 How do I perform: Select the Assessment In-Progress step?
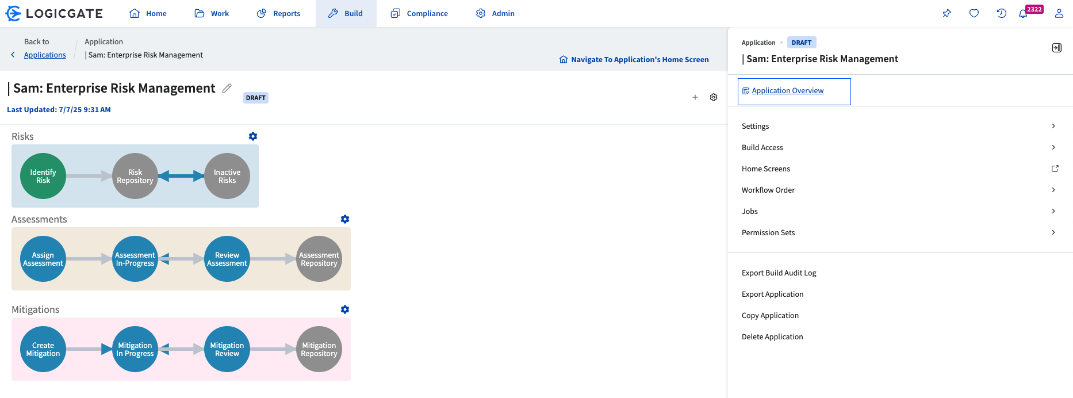(x=135, y=259)
